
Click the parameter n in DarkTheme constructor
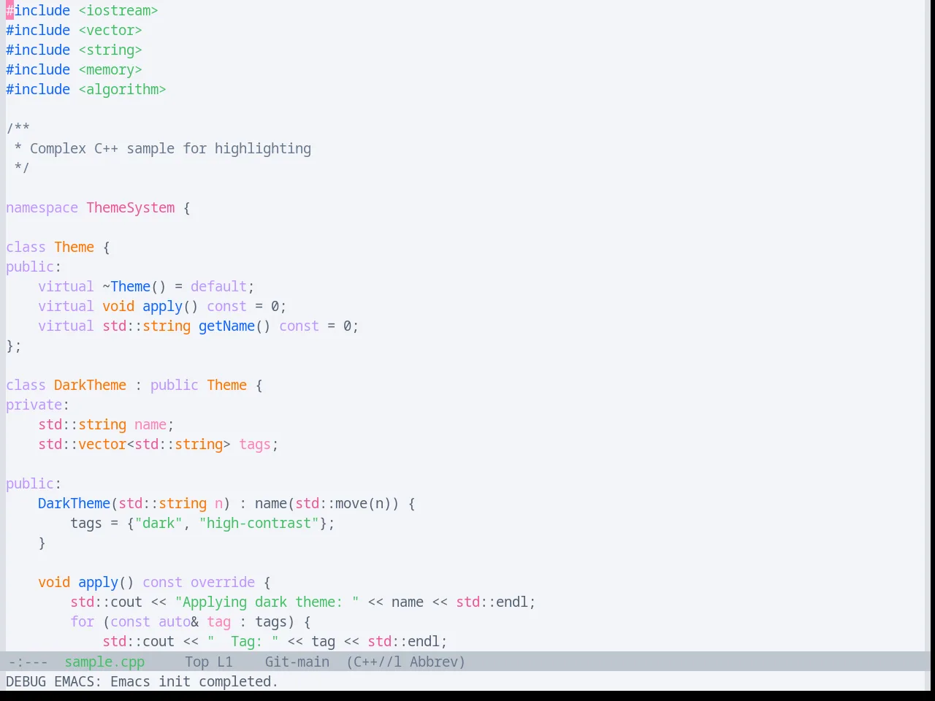[218, 503]
